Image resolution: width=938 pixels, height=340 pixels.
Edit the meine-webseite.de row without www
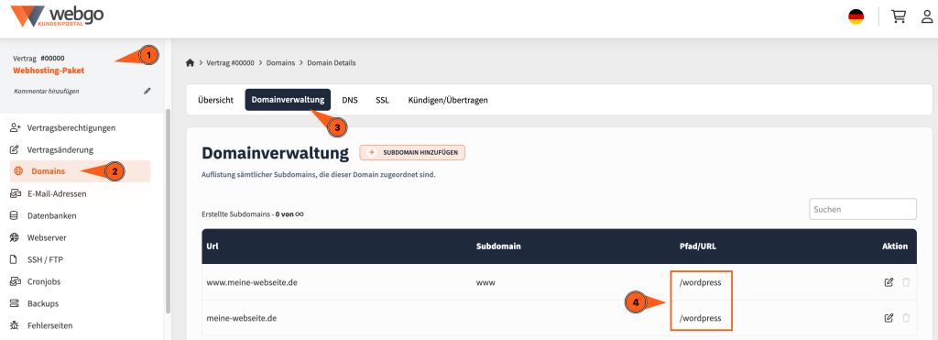(889, 318)
